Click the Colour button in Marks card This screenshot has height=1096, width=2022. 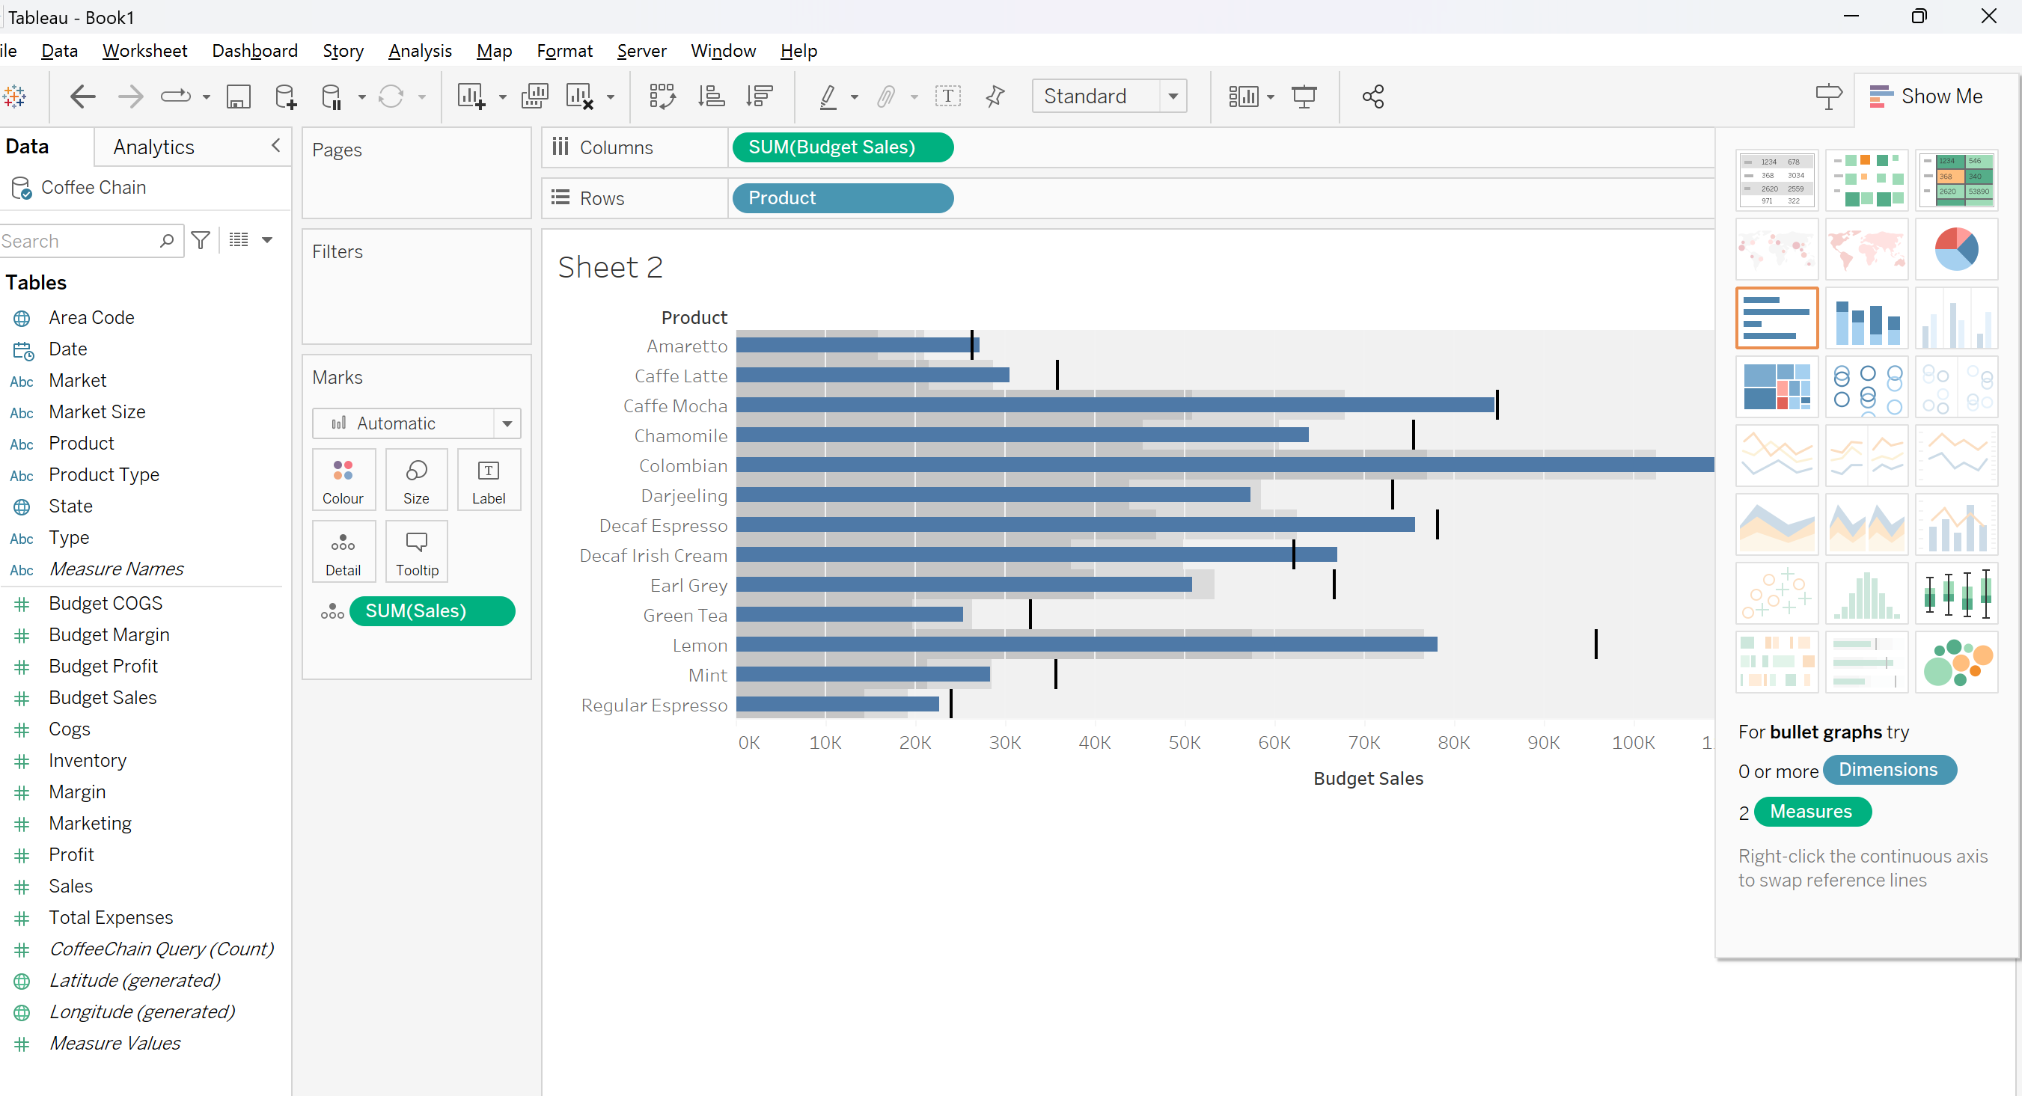[343, 480]
